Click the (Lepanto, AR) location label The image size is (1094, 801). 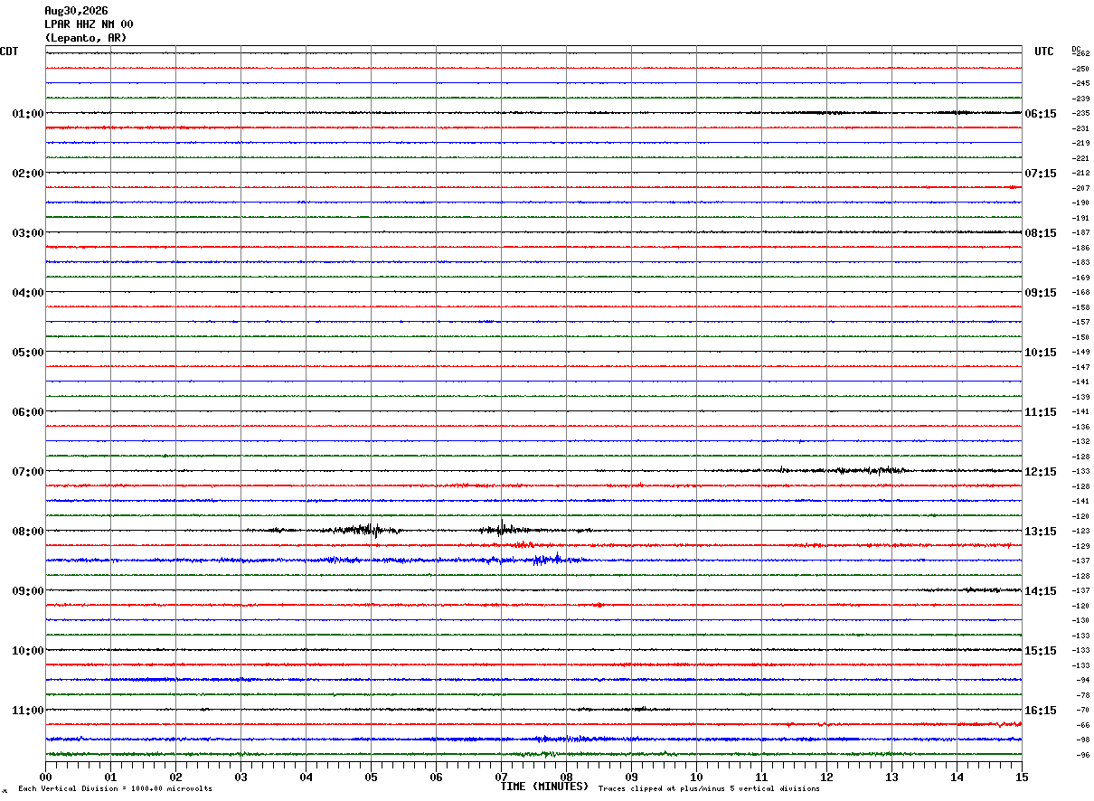click(x=86, y=38)
